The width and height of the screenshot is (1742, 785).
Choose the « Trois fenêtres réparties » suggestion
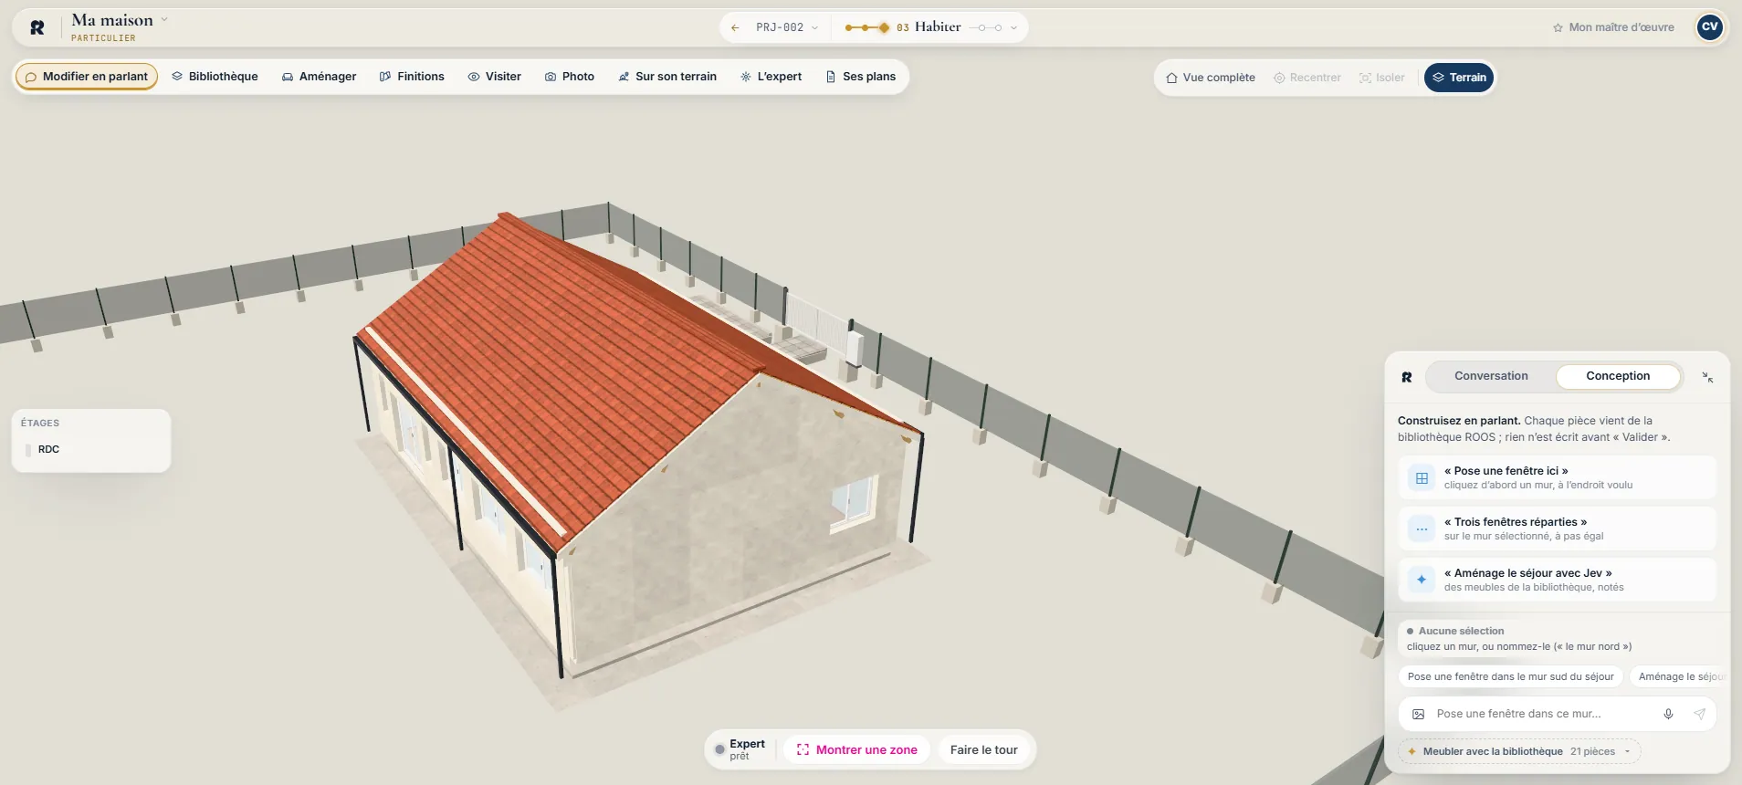pyautogui.click(x=1557, y=529)
